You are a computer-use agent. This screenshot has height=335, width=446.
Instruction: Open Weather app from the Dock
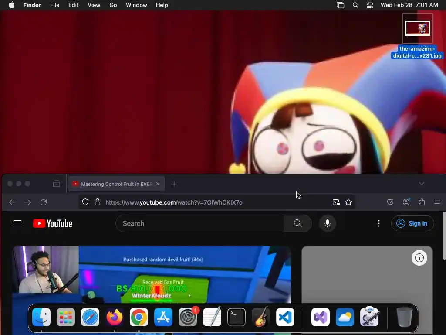(x=345, y=317)
